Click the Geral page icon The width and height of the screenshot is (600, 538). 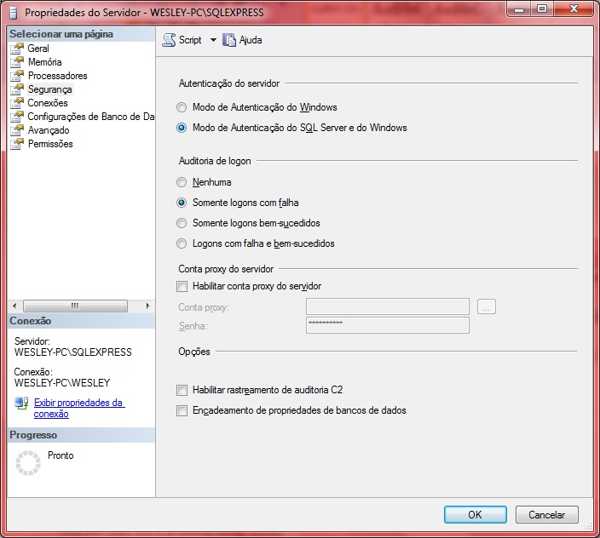point(17,49)
